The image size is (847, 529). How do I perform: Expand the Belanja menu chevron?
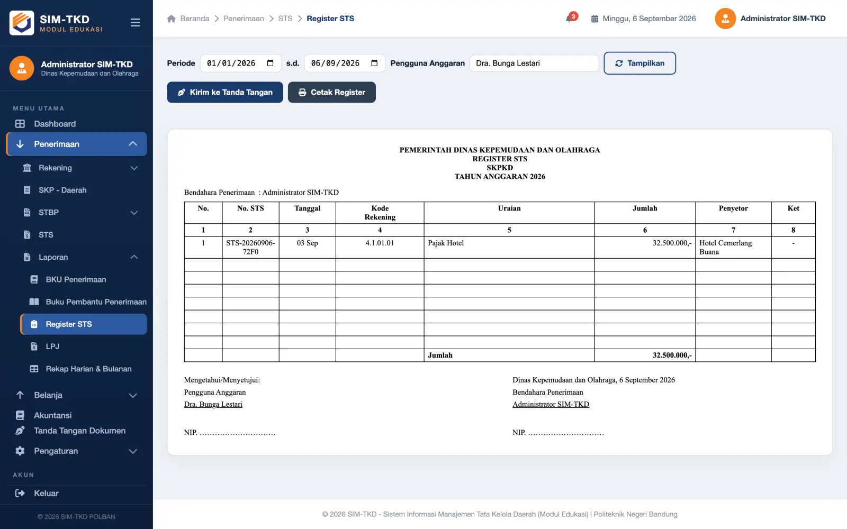133,395
